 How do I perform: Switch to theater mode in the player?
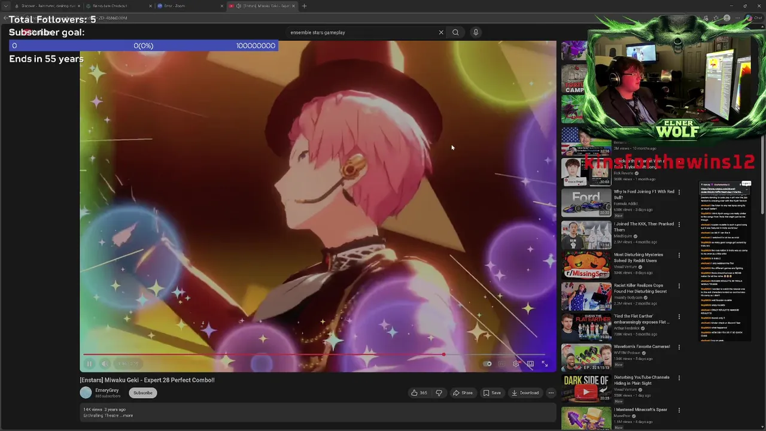click(x=530, y=363)
